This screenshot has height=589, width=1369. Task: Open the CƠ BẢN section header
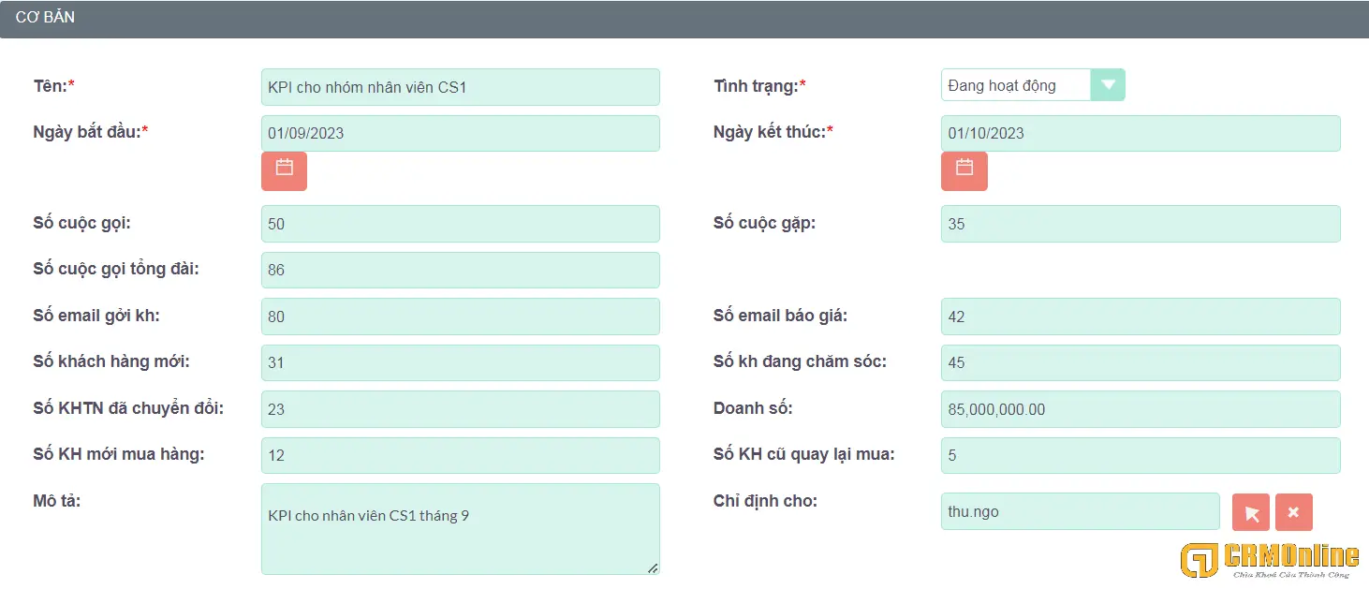click(47, 16)
